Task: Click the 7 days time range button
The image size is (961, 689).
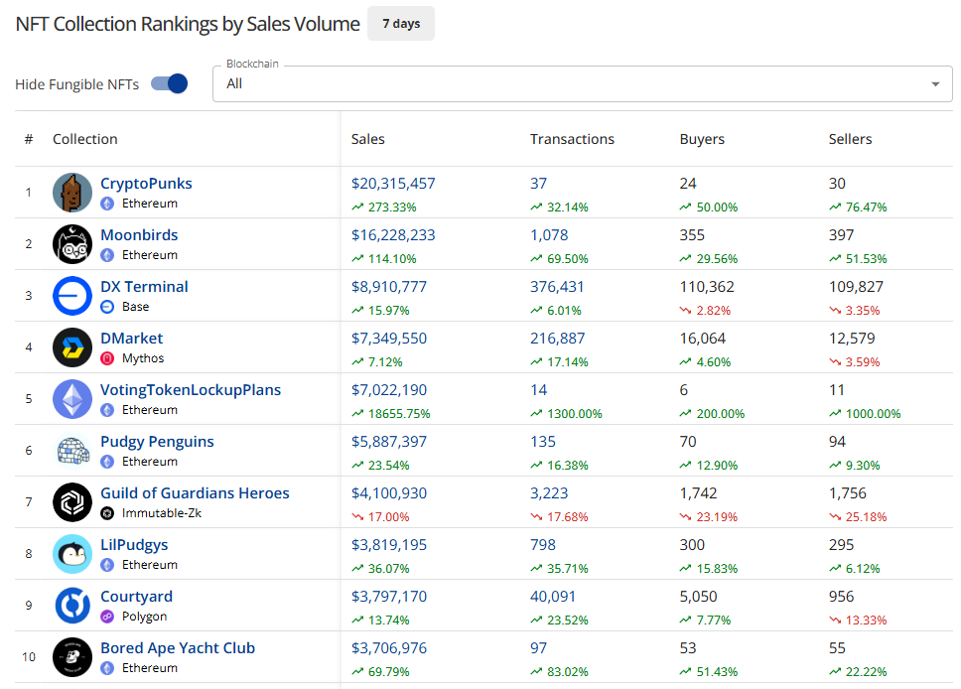Action: click(x=400, y=24)
